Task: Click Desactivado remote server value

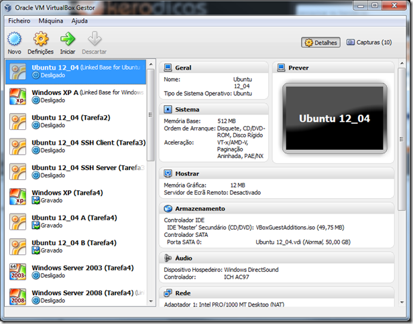Action: pyautogui.click(x=245, y=193)
